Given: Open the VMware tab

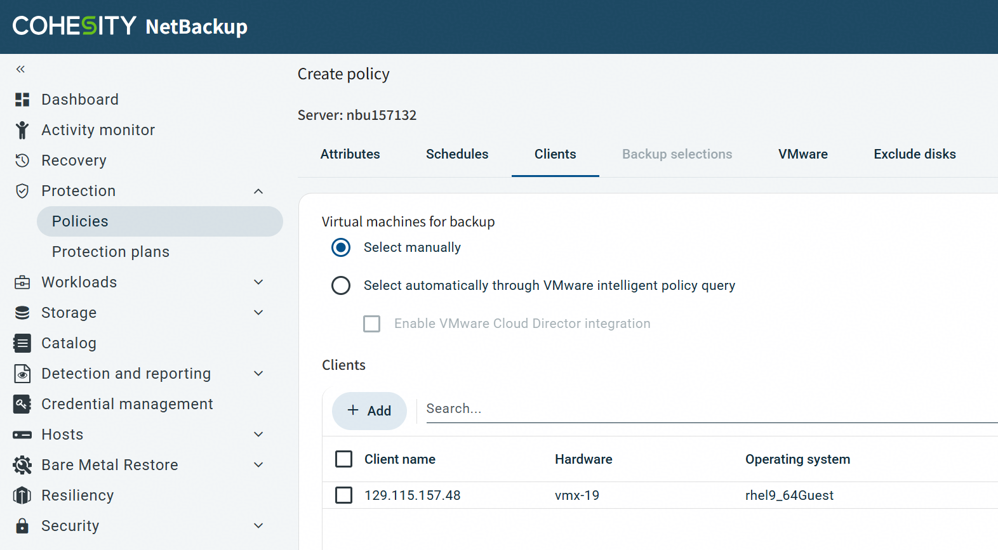Looking at the screenshot, I should tap(803, 154).
